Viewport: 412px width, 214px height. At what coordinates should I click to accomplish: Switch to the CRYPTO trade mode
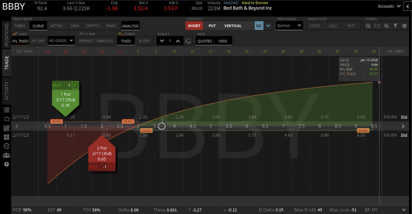pos(92,26)
